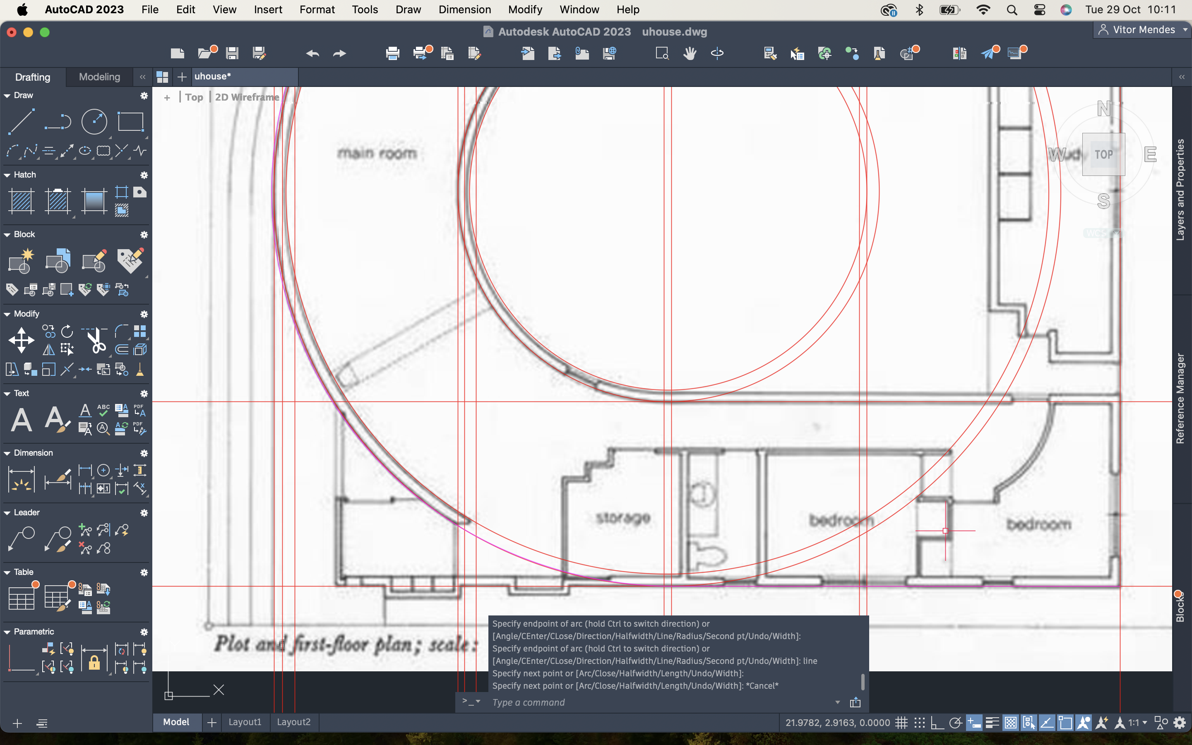Viewport: 1192px width, 745px height.
Task: Select the Polyline tool
Action: click(58, 122)
